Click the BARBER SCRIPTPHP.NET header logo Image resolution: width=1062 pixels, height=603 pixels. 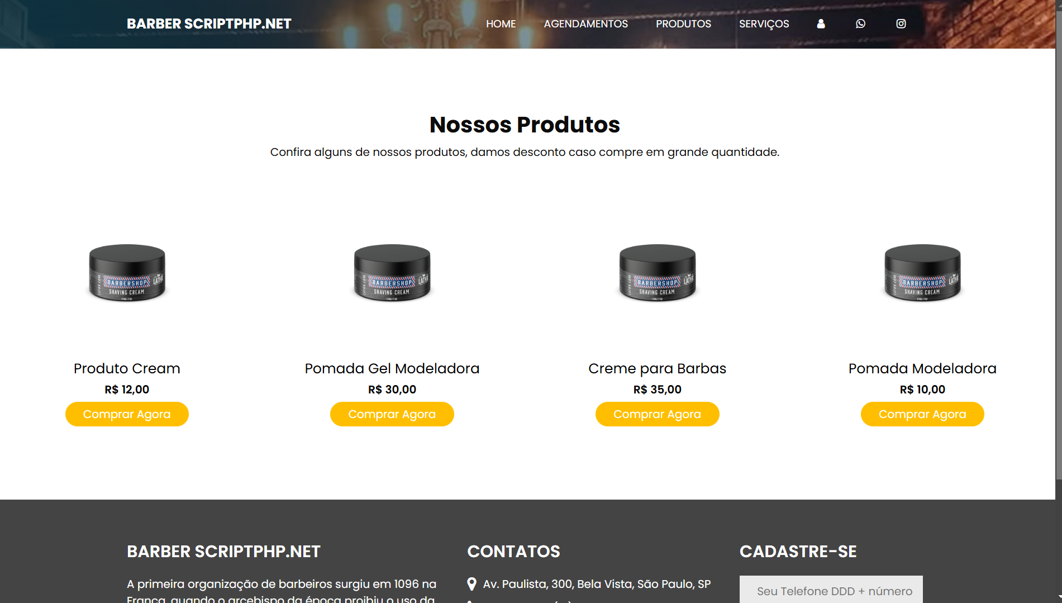coord(209,24)
